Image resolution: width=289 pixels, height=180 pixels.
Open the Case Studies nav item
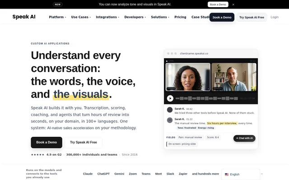click(200, 17)
